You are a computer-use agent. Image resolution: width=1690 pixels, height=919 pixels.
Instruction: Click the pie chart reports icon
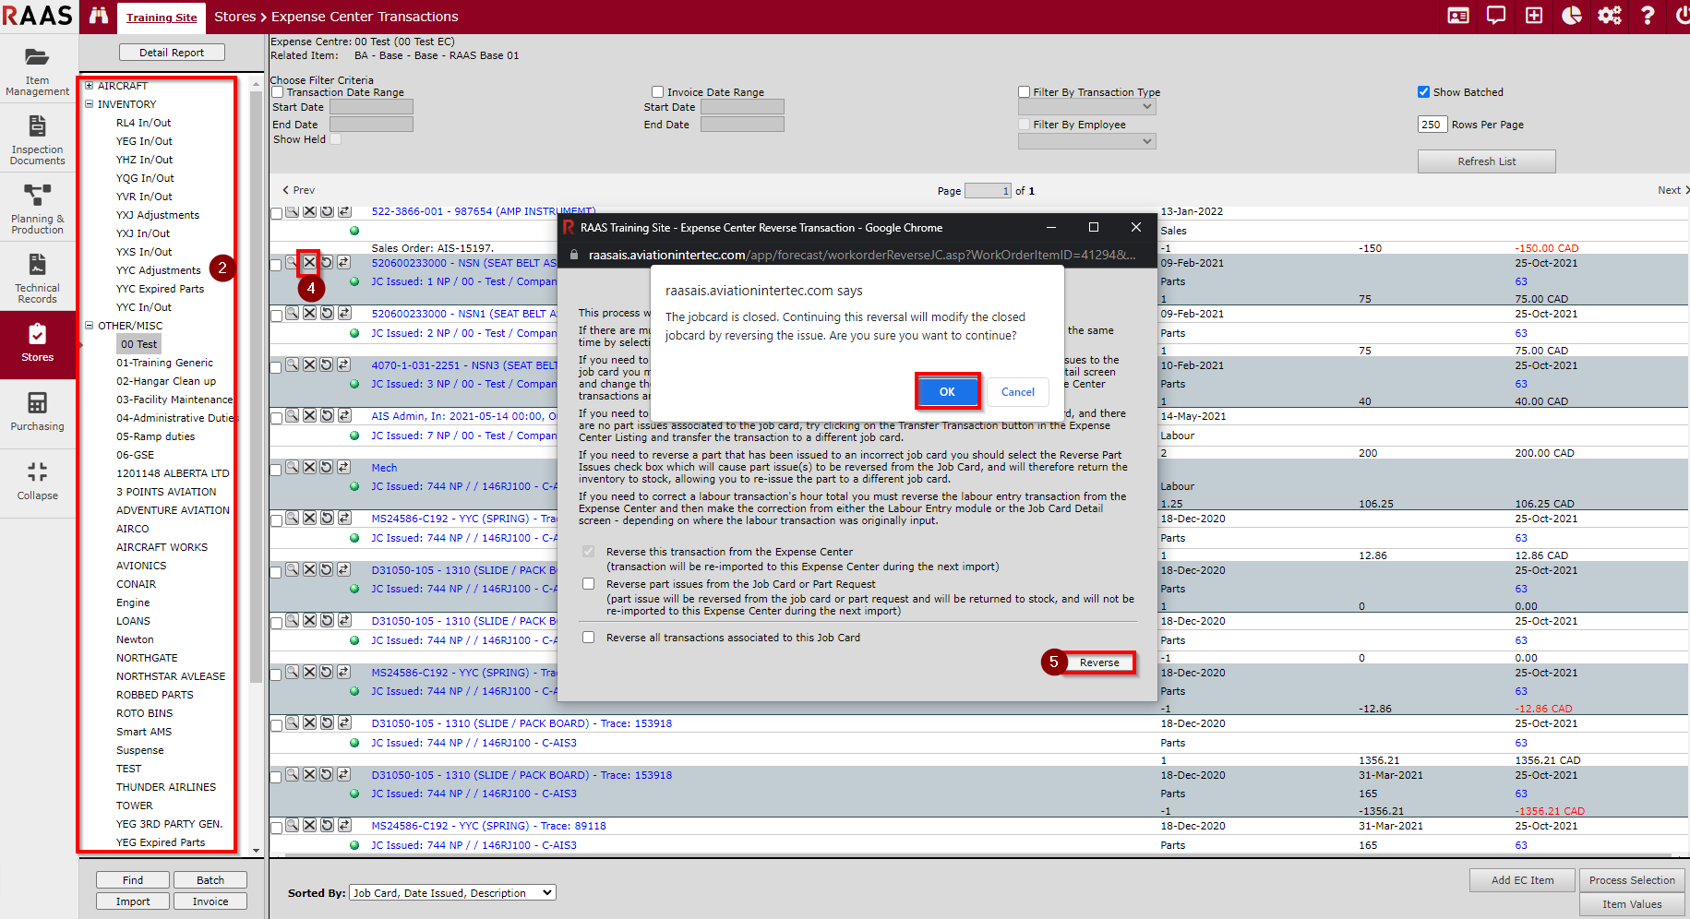tap(1572, 16)
